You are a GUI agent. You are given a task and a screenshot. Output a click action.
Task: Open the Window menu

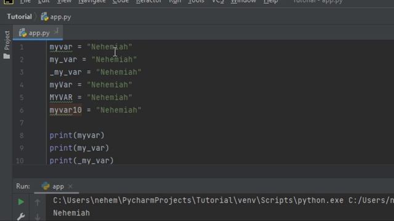244,1
